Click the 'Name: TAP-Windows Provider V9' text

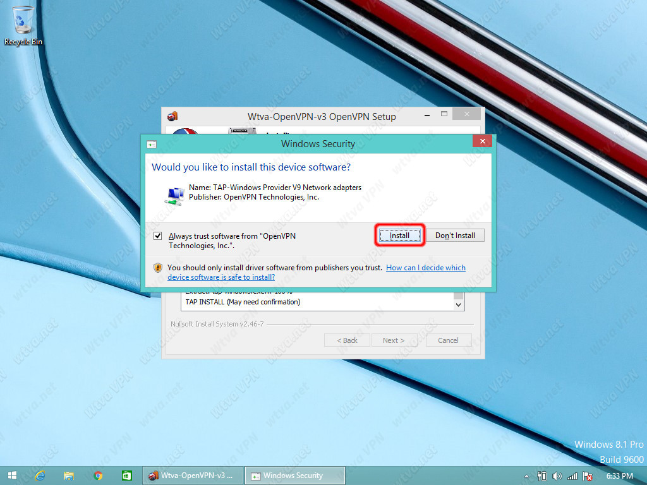pyautogui.click(x=275, y=187)
